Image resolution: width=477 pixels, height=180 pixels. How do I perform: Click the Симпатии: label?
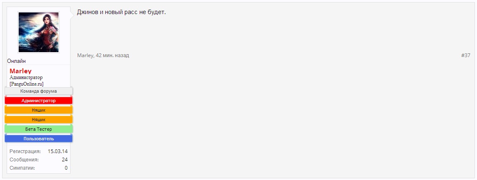tap(22, 168)
